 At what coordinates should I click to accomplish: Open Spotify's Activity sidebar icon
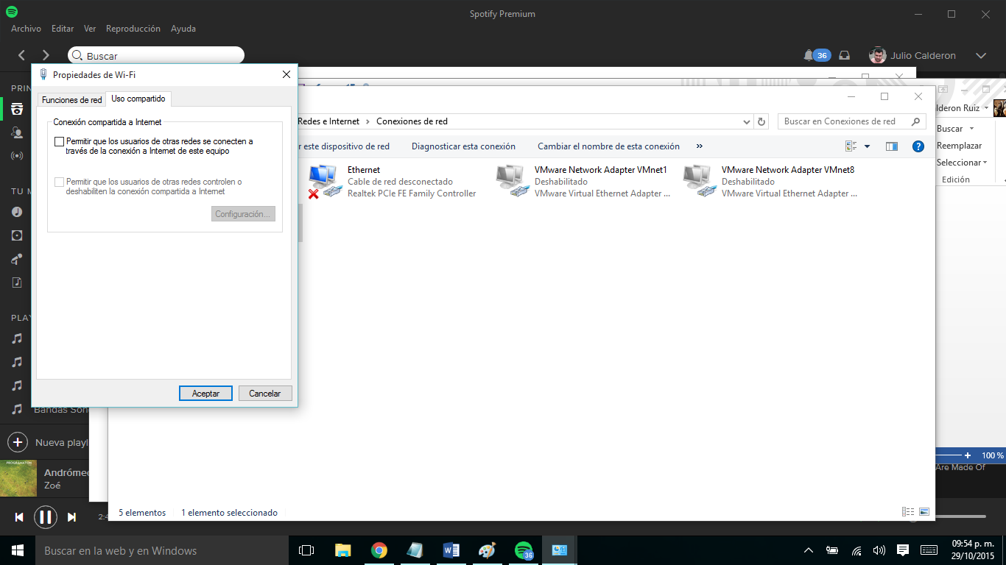(x=16, y=132)
